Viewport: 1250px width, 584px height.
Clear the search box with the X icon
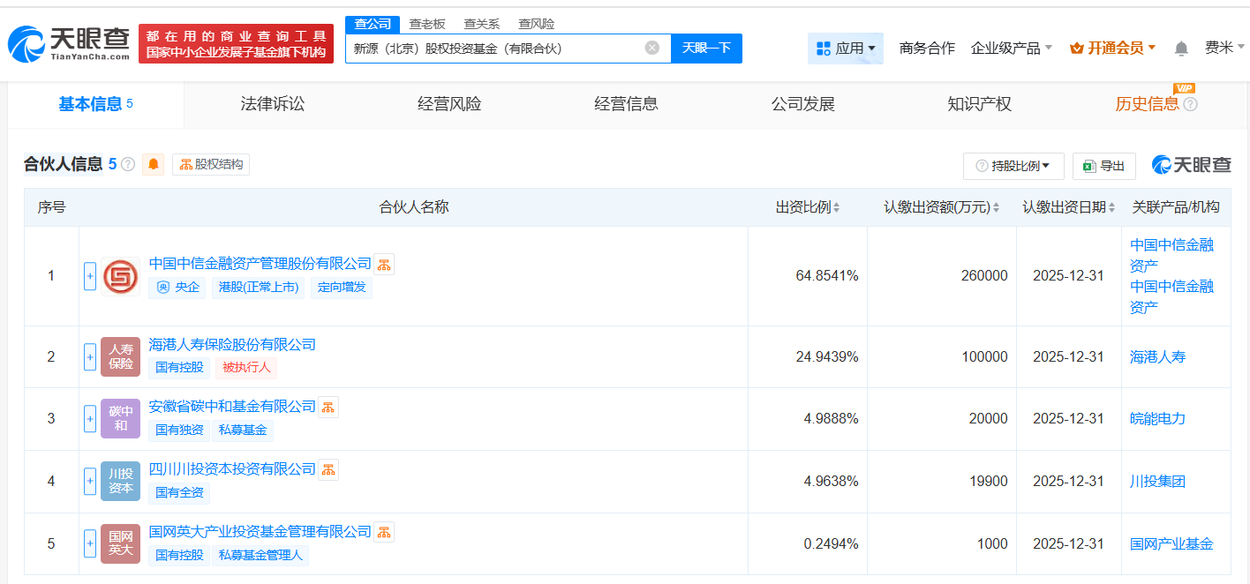coord(652,48)
